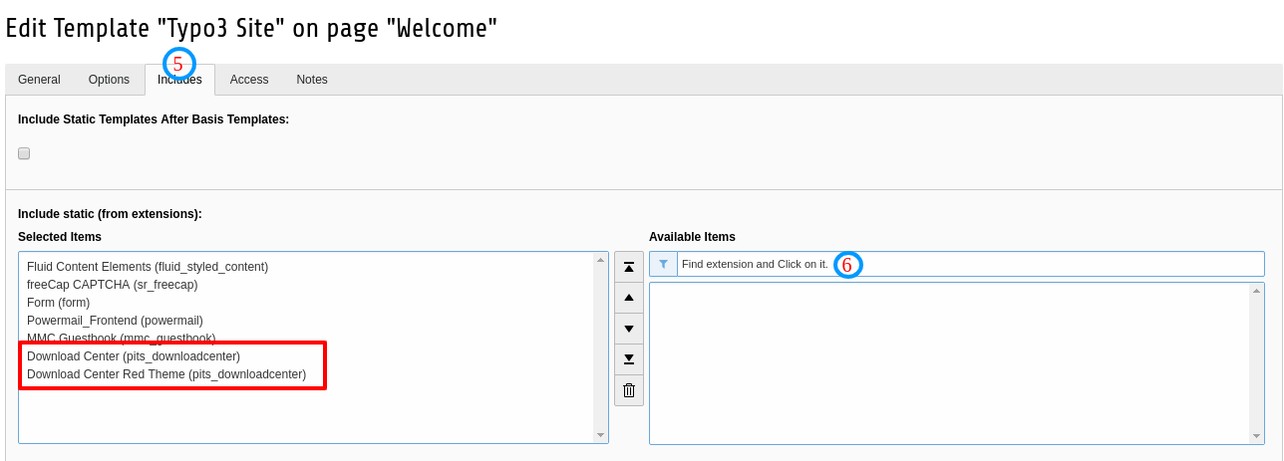
Task: Select the Includes tab
Action: click(x=179, y=80)
